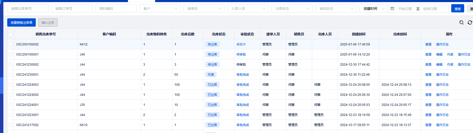Click the 销售出库单号 column header
The height and width of the screenshot is (133, 473).
tap(46, 34)
